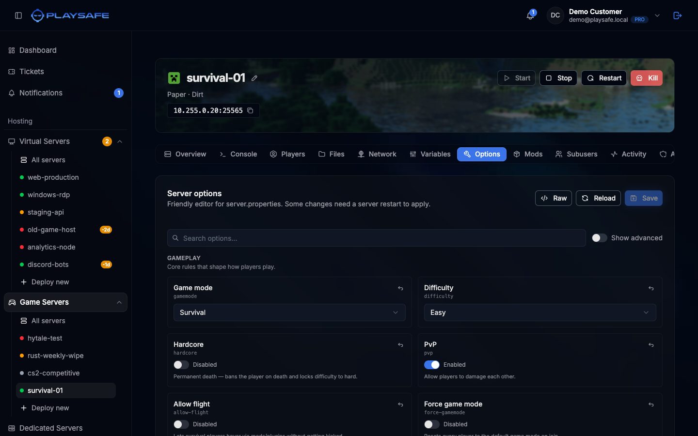The width and height of the screenshot is (698, 436).
Task: Open the Variables tab
Action: [430, 154]
